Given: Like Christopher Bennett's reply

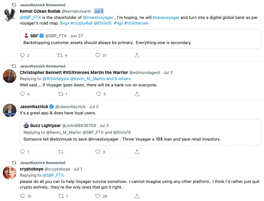Looking at the screenshot, I should 97,94.
